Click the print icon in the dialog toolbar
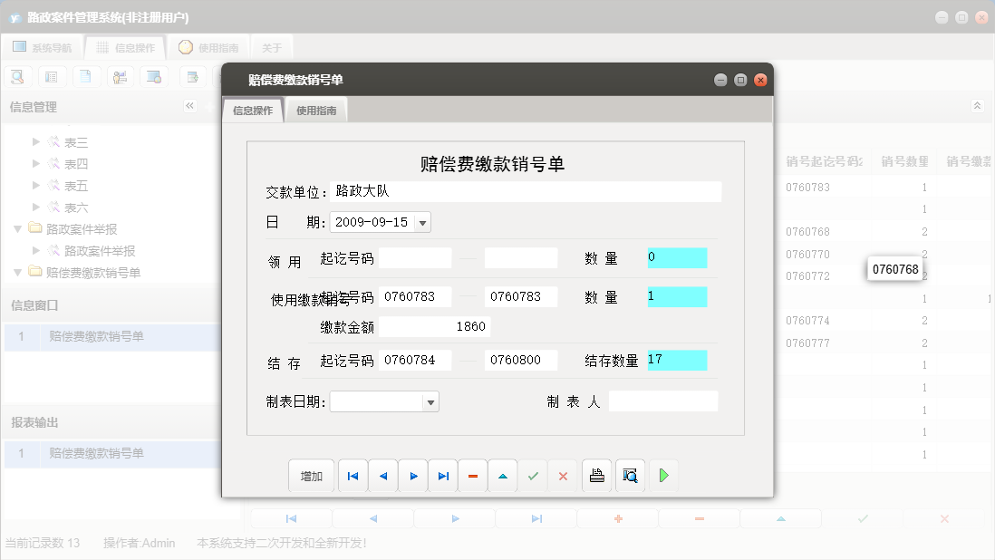995x560 pixels. pyautogui.click(x=596, y=475)
